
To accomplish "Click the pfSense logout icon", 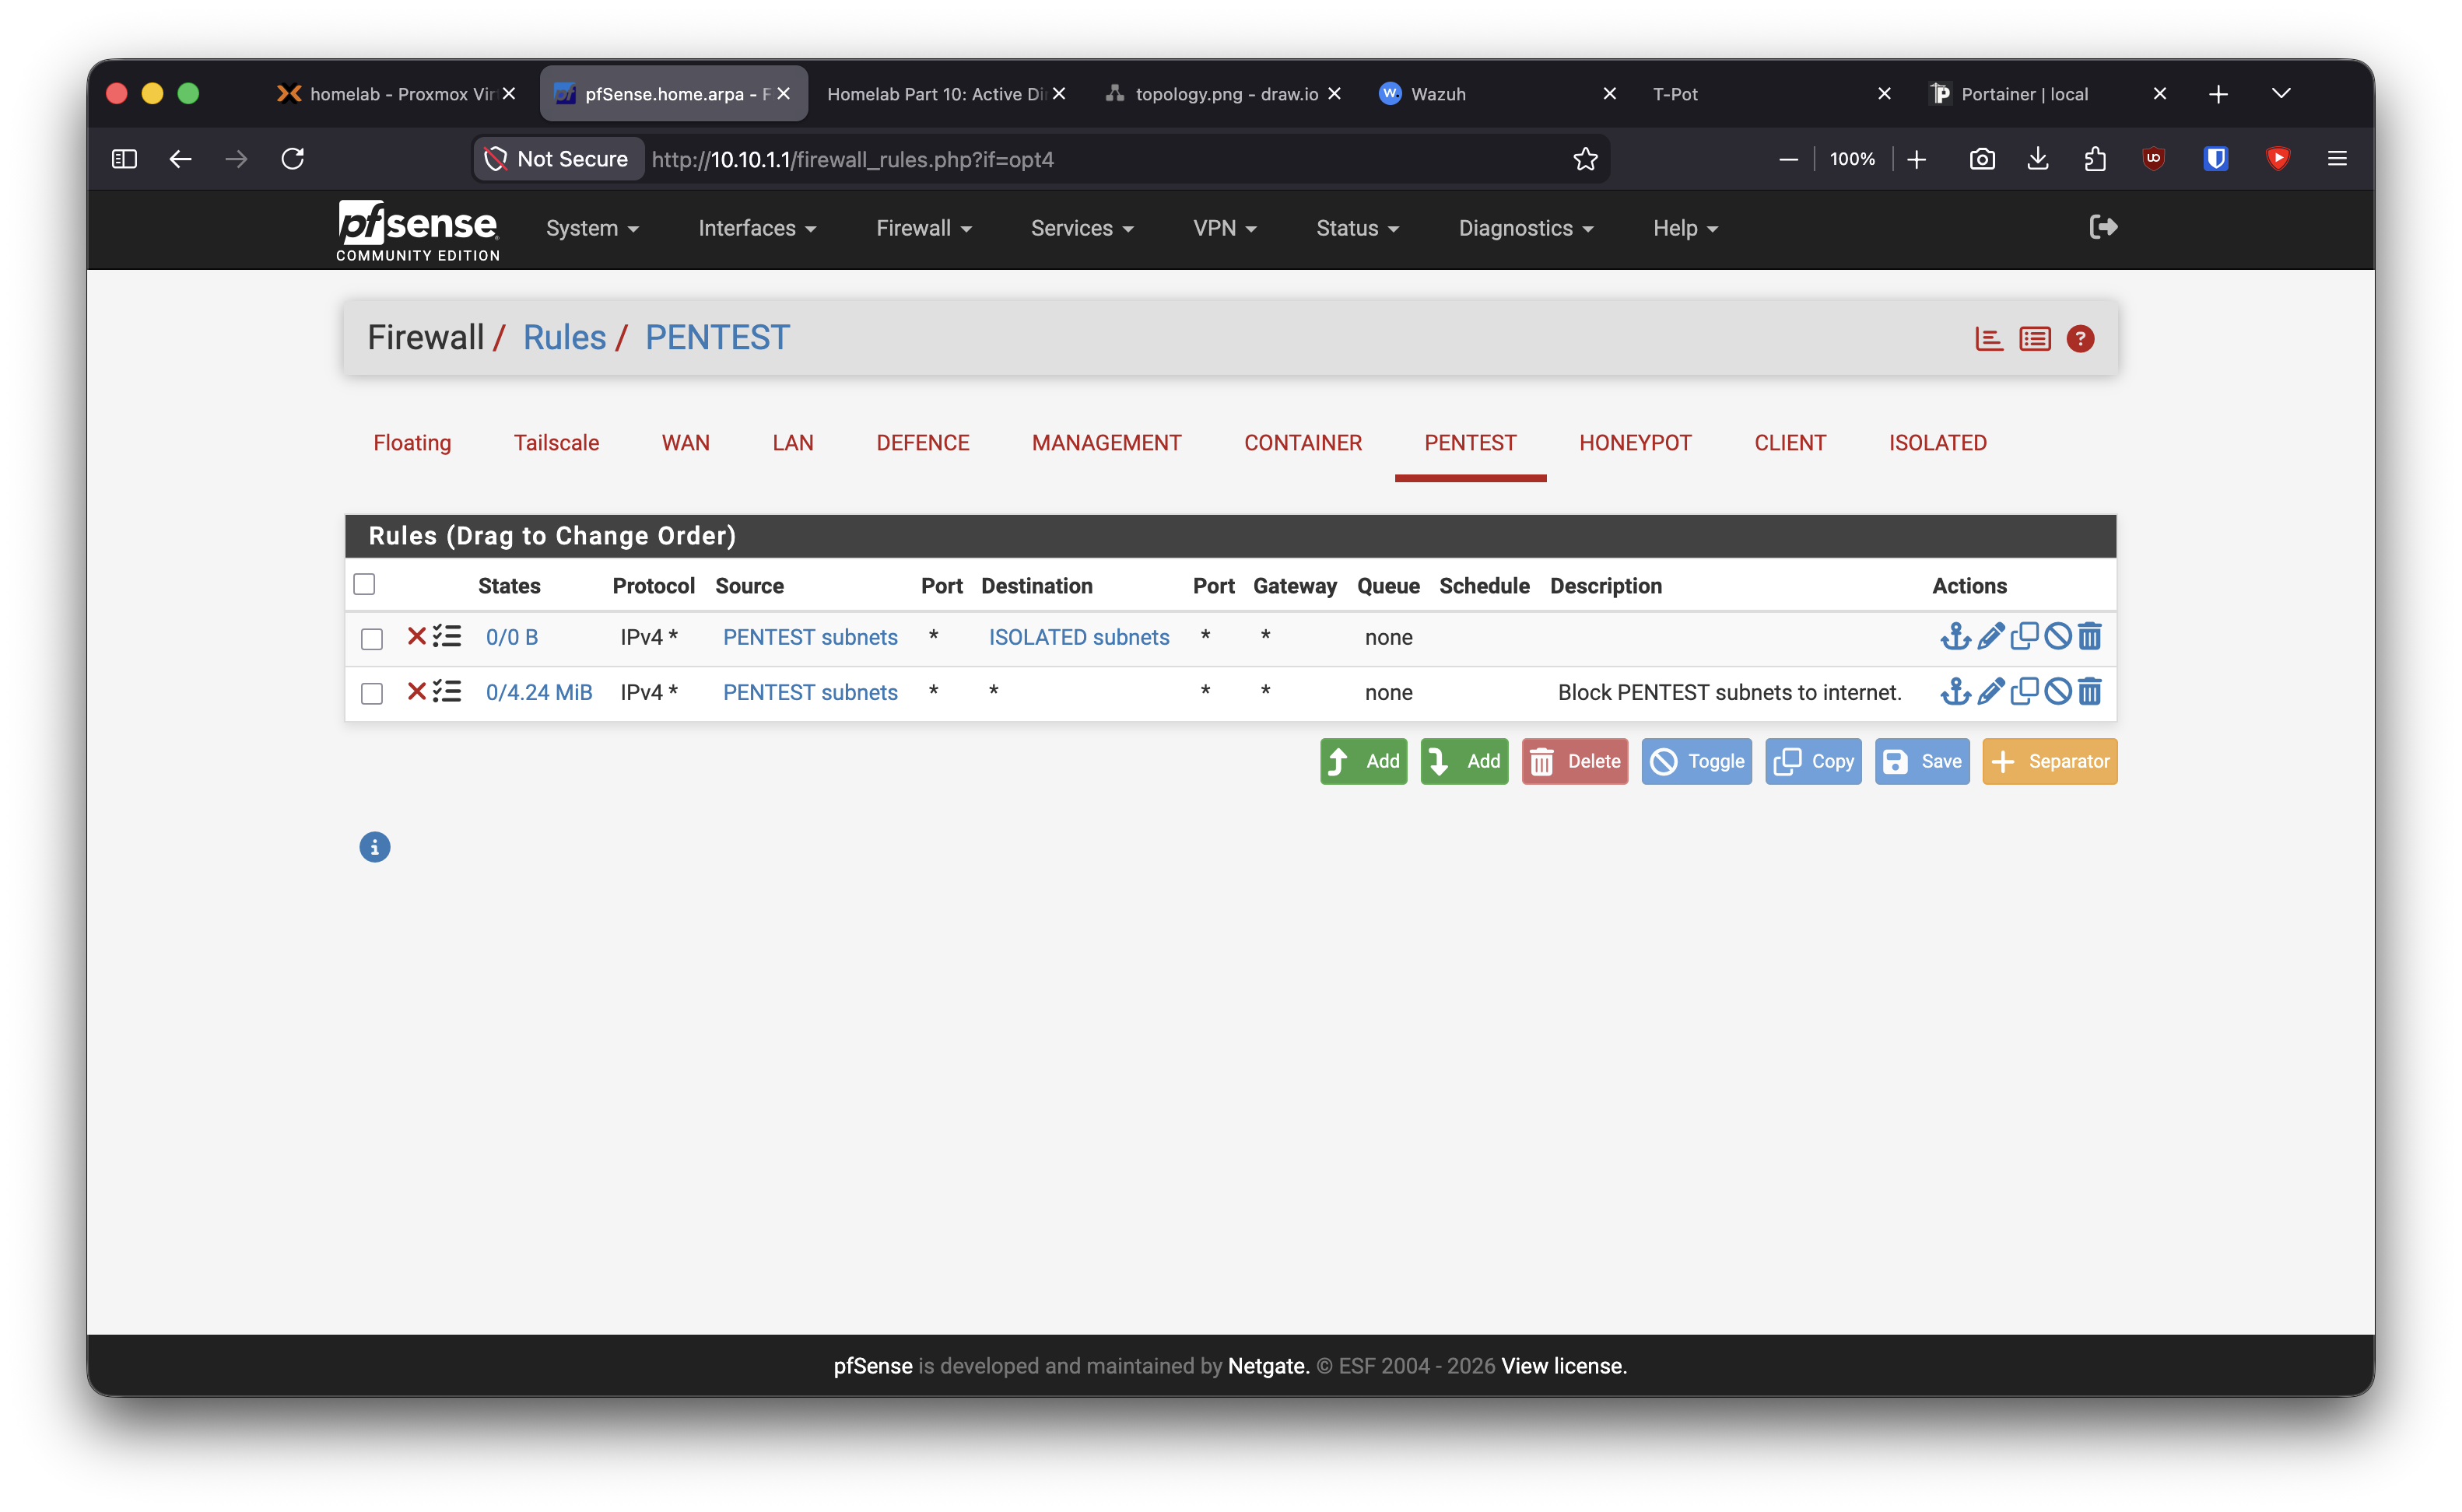I will point(2103,227).
